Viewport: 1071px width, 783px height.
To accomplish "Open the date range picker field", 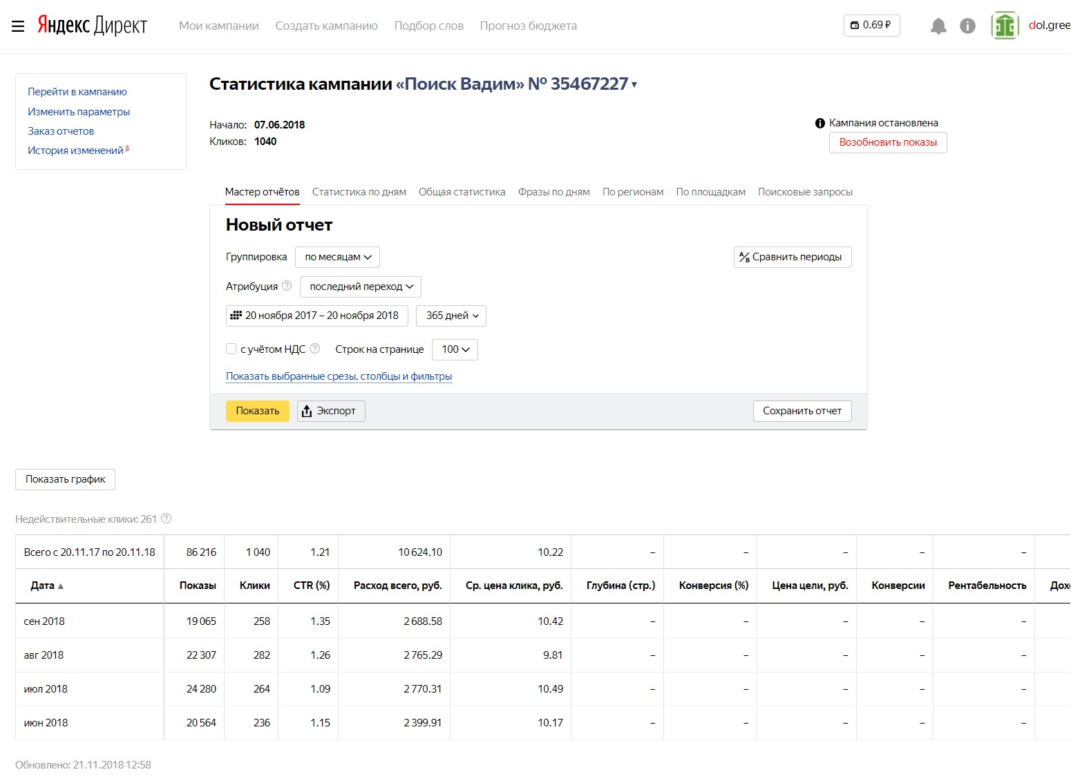I will tap(317, 316).
